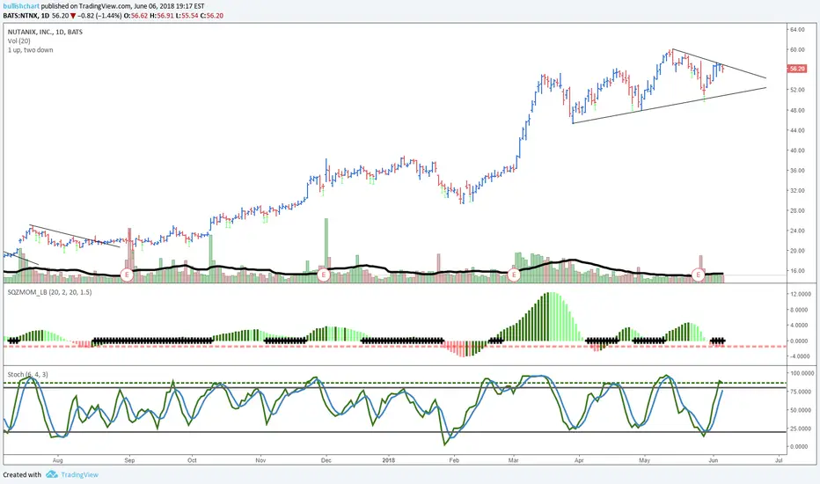
Task: Click the NUTANIX, INC., 1D, BATS title
Action: click(x=45, y=32)
